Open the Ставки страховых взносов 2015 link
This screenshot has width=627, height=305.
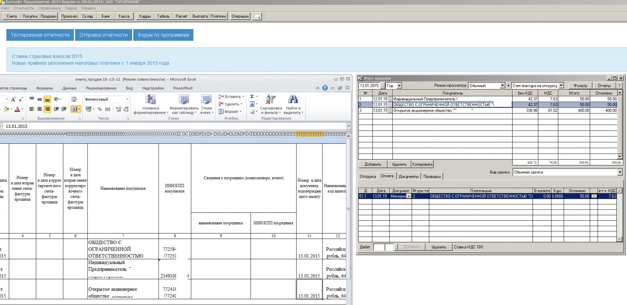[x=47, y=56]
